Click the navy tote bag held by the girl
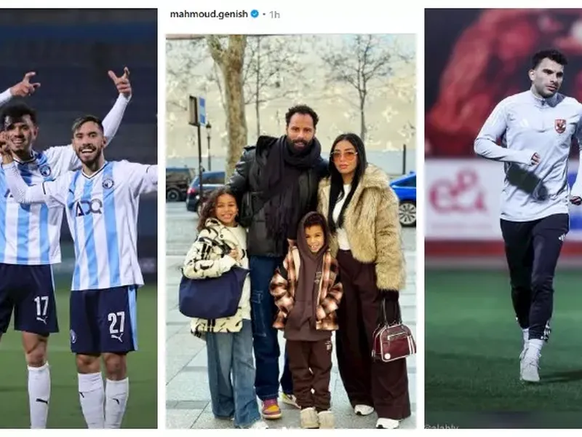This screenshot has width=582, height=437. (212, 293)
